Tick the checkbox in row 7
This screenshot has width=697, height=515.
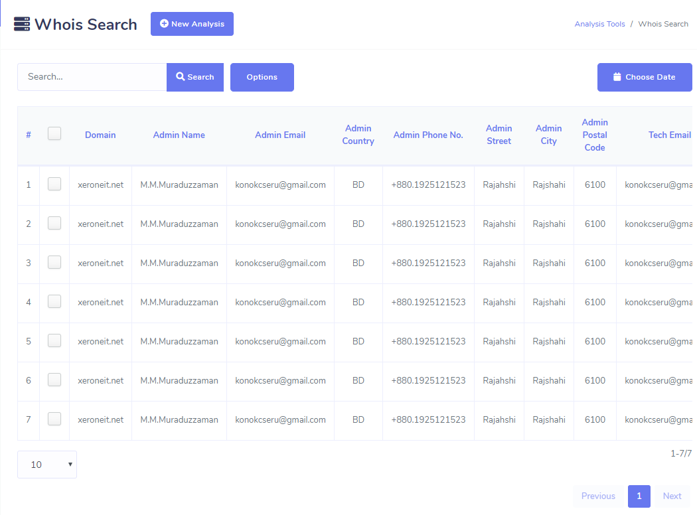tap(54, 419)
